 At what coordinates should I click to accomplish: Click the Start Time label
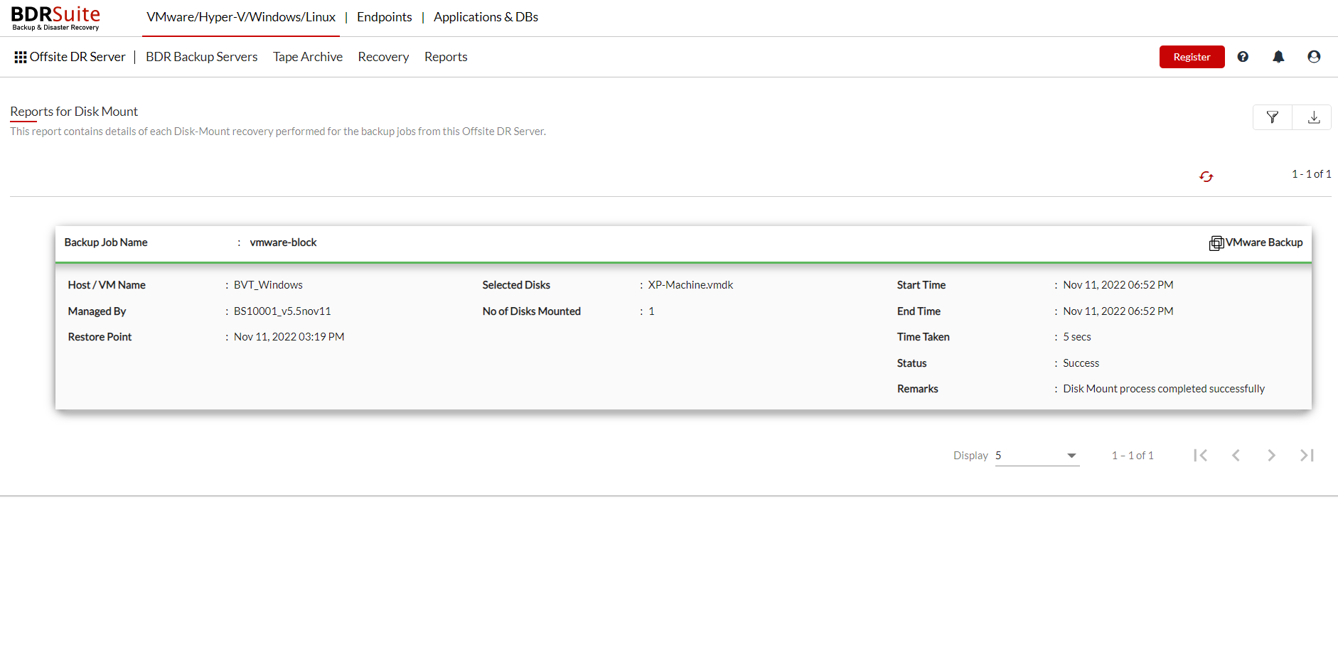(921, 285)
